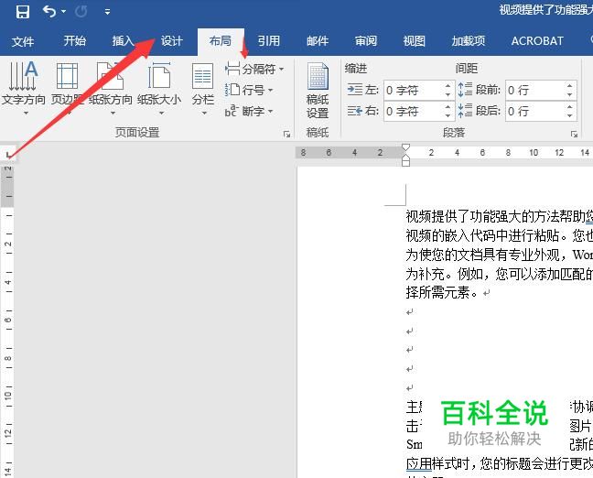Expand the 纸张大小 dropdown arrow

click(161, 114)
